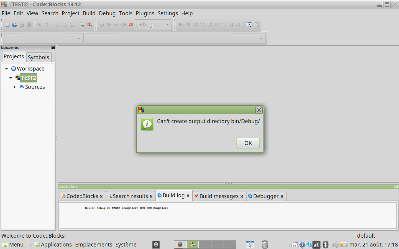Click the Undo arrow icon
This screenshot has height=249, width=399.
(40, 25)
